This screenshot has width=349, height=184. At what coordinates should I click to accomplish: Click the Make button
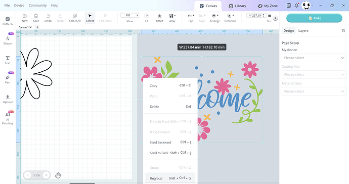coord(314,18)
